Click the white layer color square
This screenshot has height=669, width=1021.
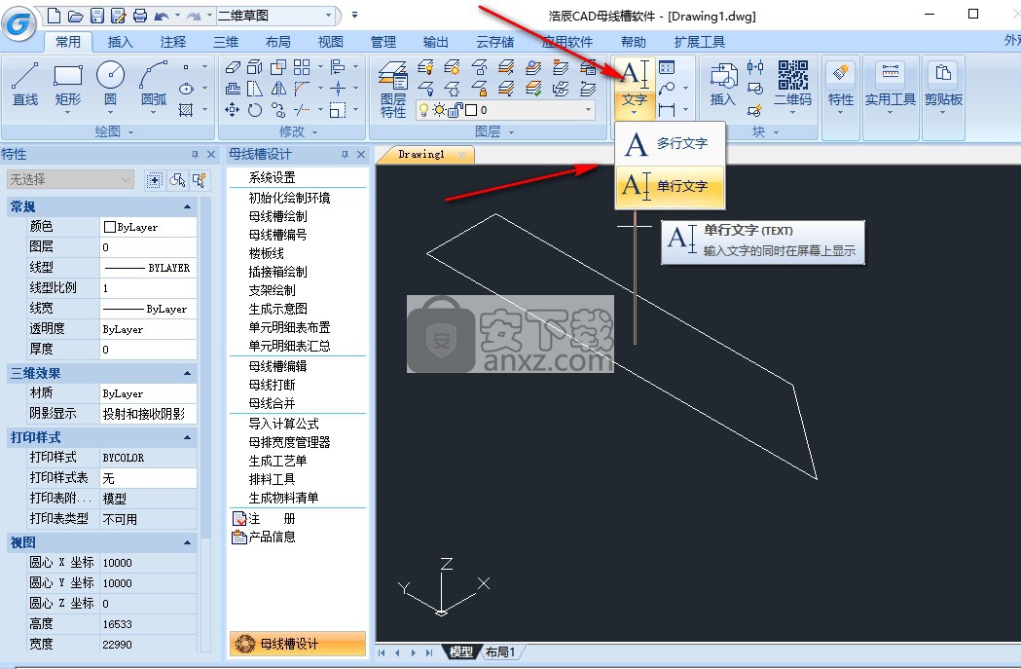click(471, 110)
